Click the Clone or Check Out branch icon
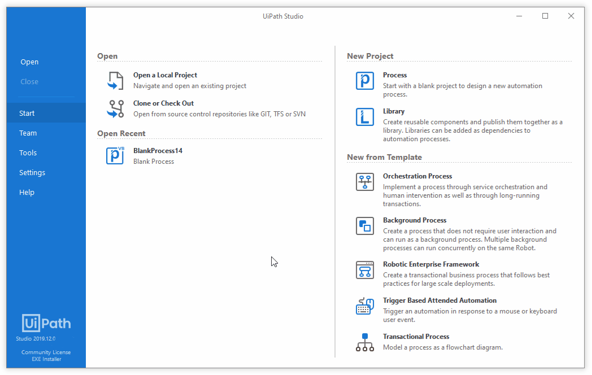This screenshot has height=375, width=592. tap(115, 109)
